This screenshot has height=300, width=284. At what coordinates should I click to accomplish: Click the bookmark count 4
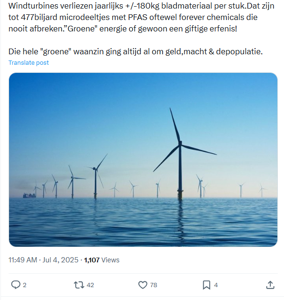[216, 285]
